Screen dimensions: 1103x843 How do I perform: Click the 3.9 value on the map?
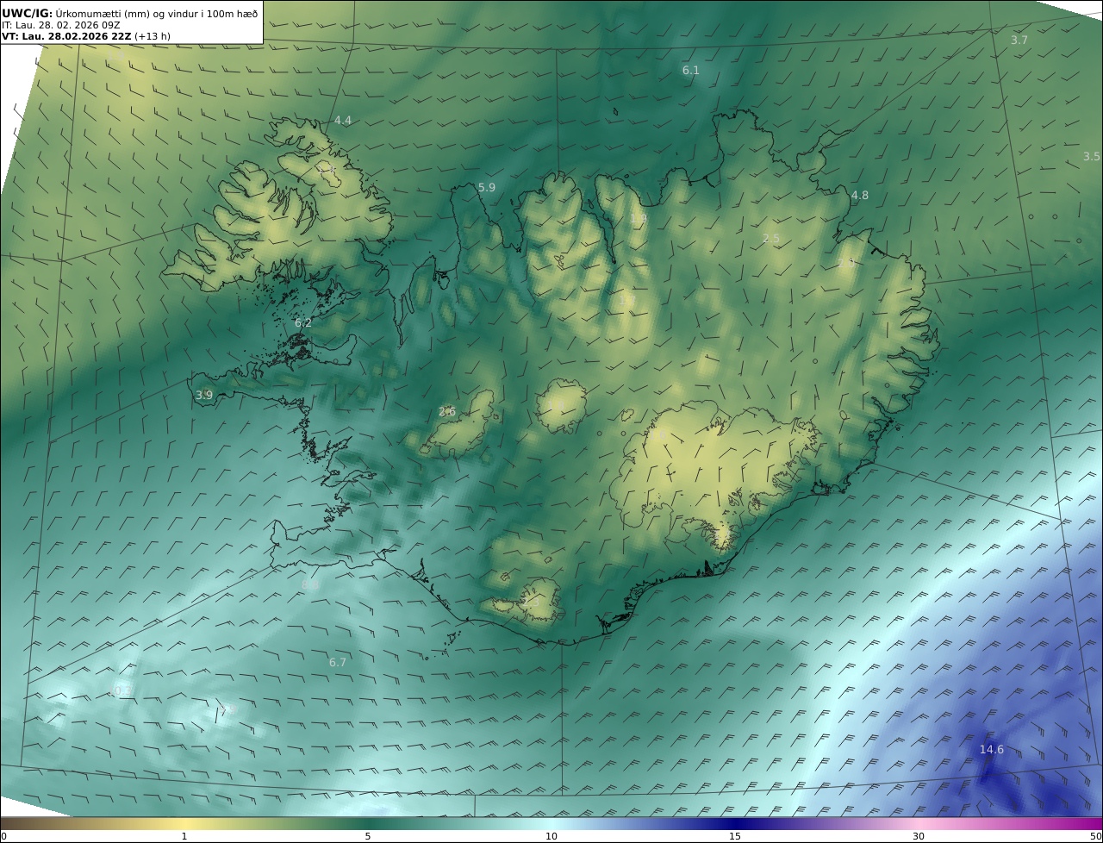(204, 396)
